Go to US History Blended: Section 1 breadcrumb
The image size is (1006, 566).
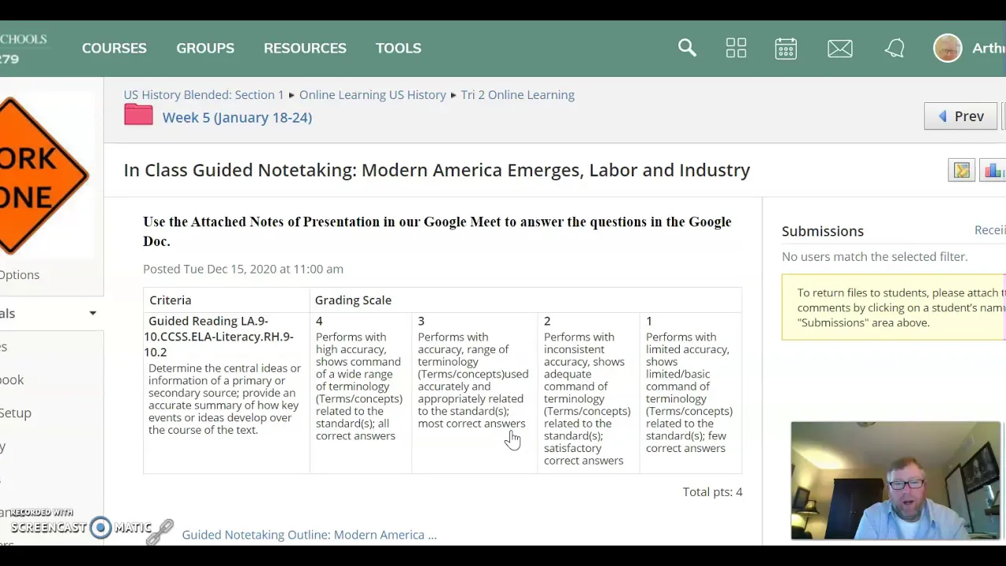(x=204, y=94)
